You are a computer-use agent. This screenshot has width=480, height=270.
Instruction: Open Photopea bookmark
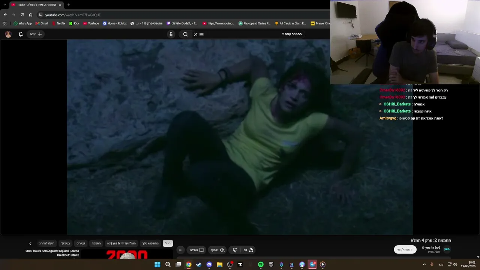coord(255,23)
